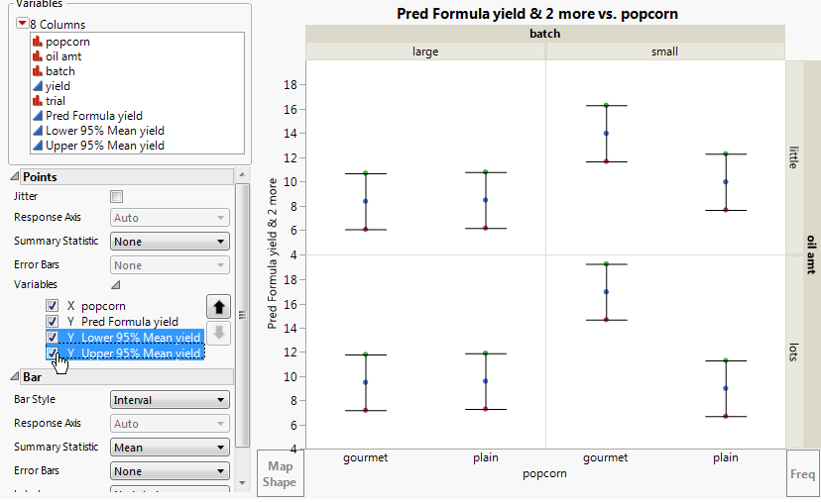Click the Freq drop zone

click(802, 473)
